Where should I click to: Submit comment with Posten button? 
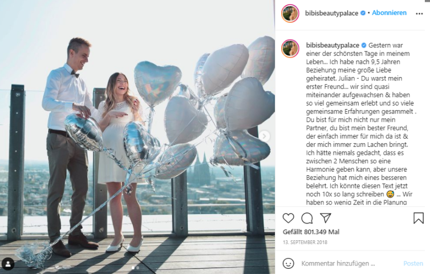point(413,264)
